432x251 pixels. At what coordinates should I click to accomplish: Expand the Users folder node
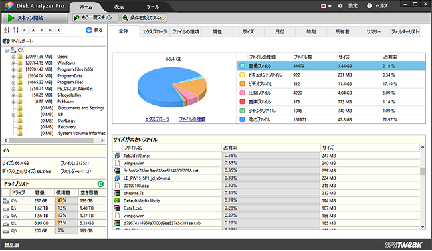point(13,57)
